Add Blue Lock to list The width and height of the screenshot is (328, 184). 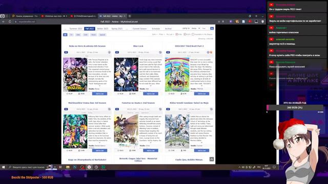(151, 94)
